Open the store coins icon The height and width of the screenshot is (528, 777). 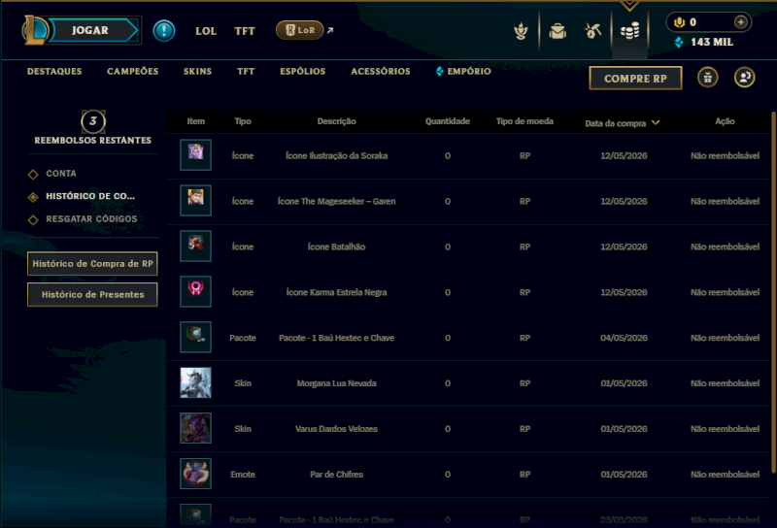(x=629, y=31)
